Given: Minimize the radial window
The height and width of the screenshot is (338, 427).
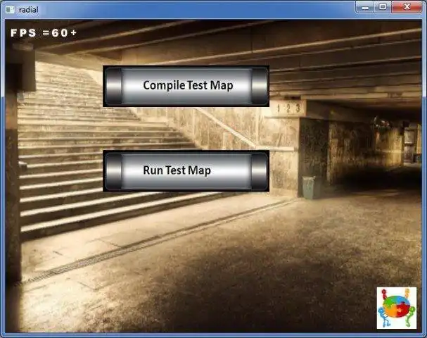Looking at the screenshot, I should [x=365, y=7].
